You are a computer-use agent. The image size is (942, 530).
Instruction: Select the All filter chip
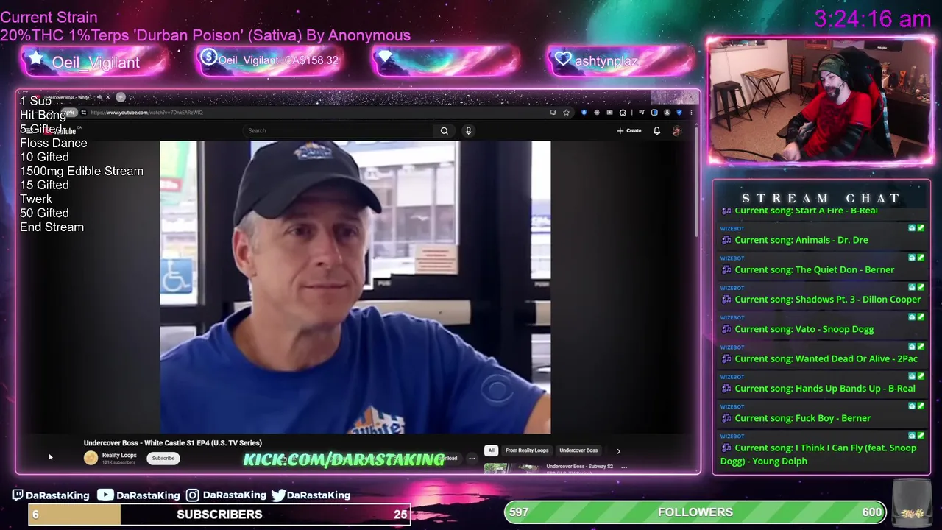491,451
